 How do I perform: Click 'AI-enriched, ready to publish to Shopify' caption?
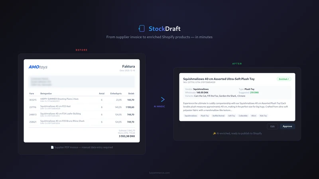(x=239, y=133)
